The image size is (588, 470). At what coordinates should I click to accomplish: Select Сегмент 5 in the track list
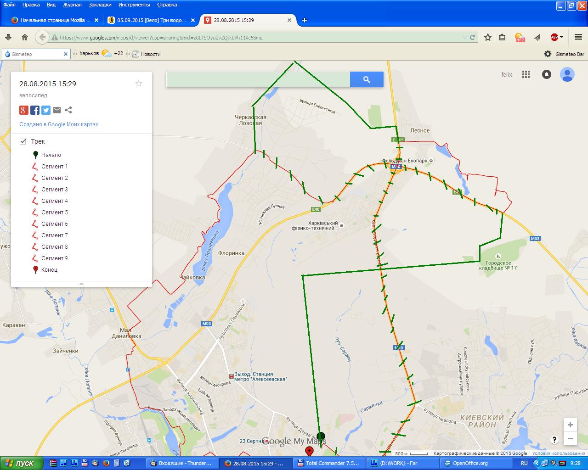pos(54,213)
